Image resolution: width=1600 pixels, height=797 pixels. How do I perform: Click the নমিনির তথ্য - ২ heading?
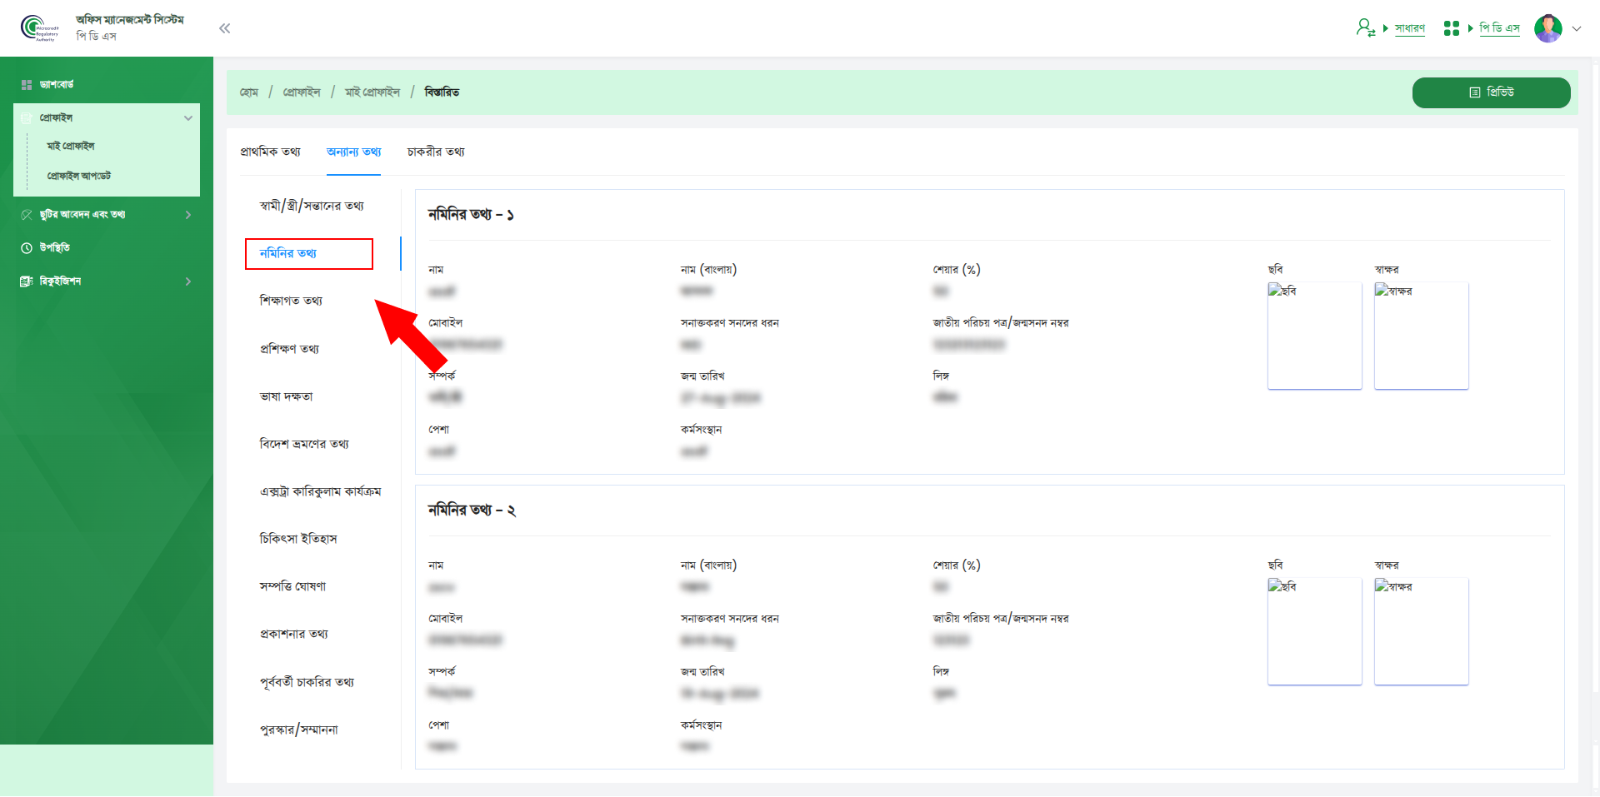pos(472,511)
